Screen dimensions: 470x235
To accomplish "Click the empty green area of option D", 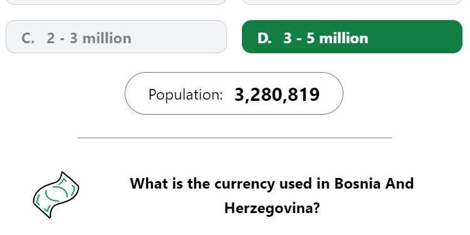I will pyautogui.click(x=417, y=36).
